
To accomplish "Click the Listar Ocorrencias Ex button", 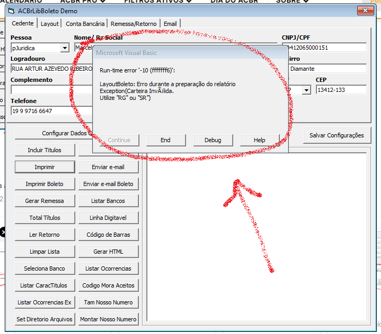I will click(45, 302).
